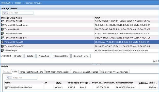The height and width of the screenshot is (92, 159).
Task: Click the State column header
Action: point(62,83)
